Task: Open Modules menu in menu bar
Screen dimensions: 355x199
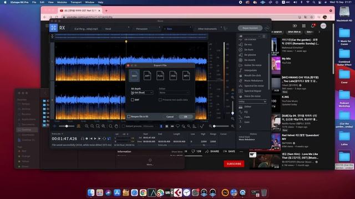Action: pyautogui.click(x=62, y=2)
